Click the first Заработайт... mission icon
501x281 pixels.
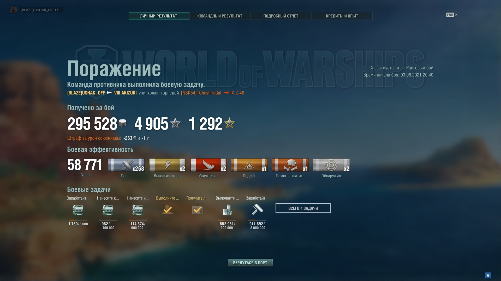[78, 210]
